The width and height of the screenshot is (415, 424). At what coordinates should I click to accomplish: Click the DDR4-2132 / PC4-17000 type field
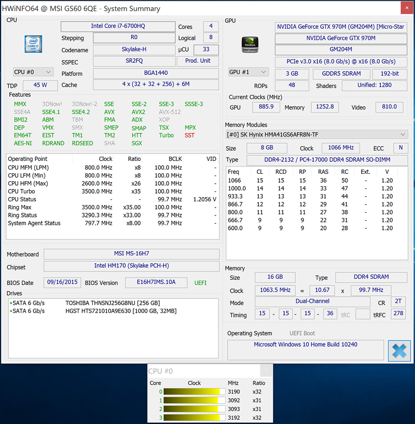pyautogui.click(x=327, y=160)
